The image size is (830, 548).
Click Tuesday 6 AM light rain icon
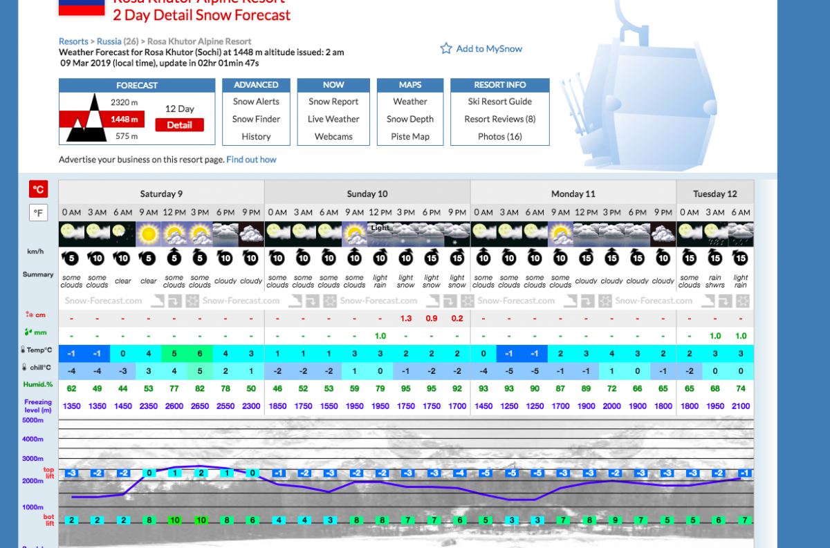[x=741, y=234]
